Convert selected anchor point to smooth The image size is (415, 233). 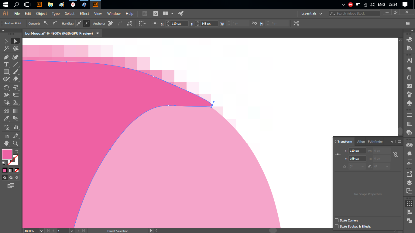55,23
